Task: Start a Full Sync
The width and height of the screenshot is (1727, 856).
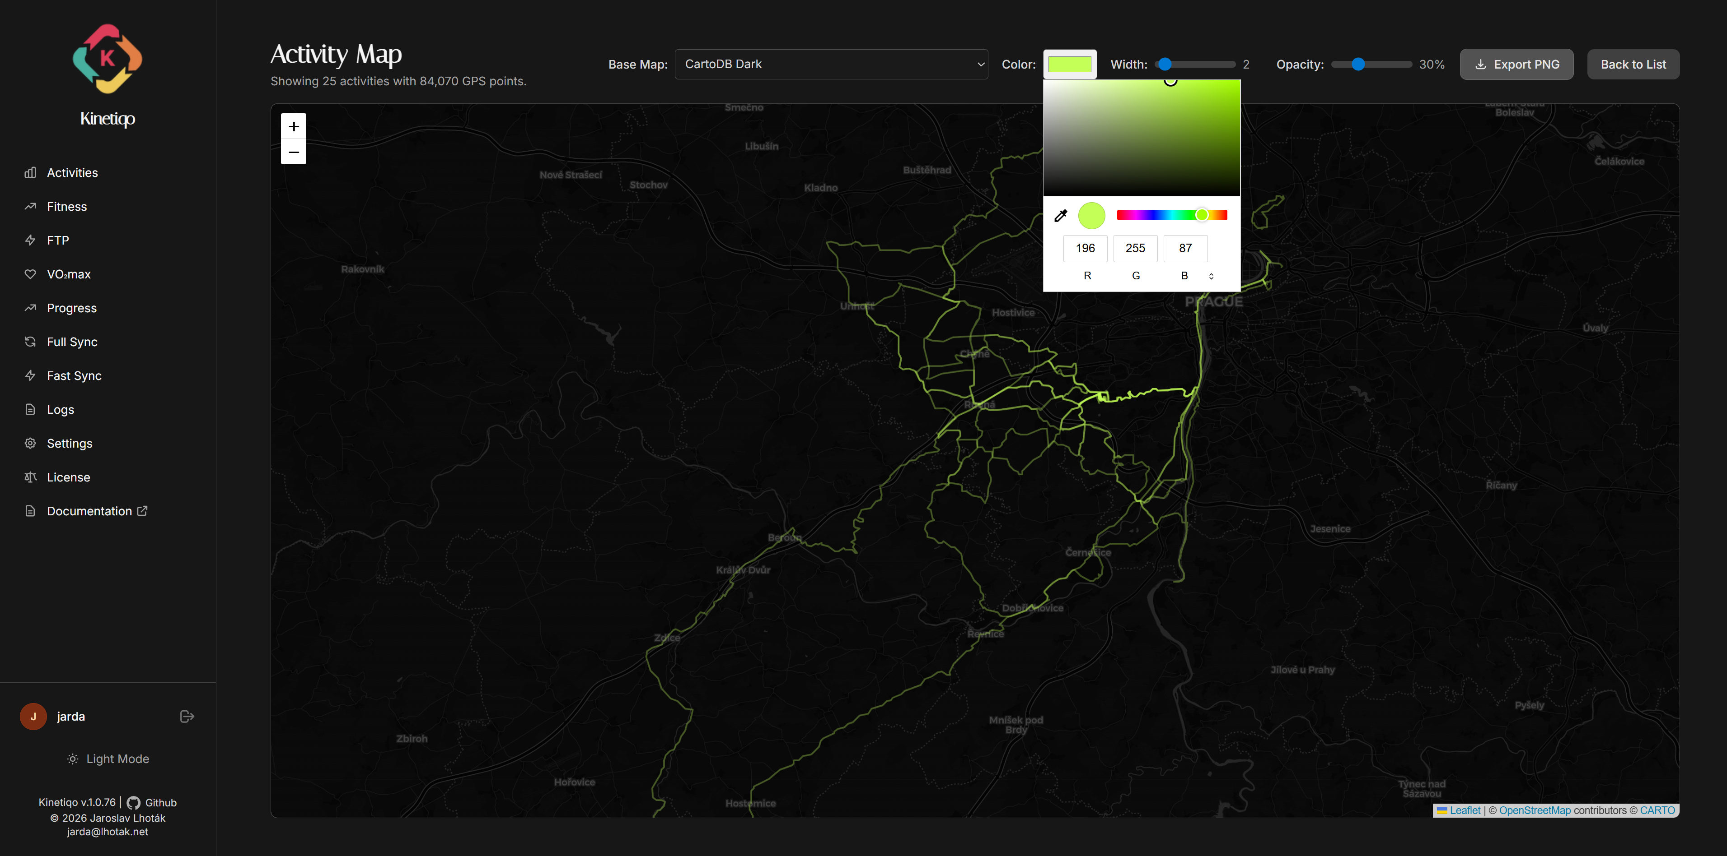Action: click(x=72, y=342)
